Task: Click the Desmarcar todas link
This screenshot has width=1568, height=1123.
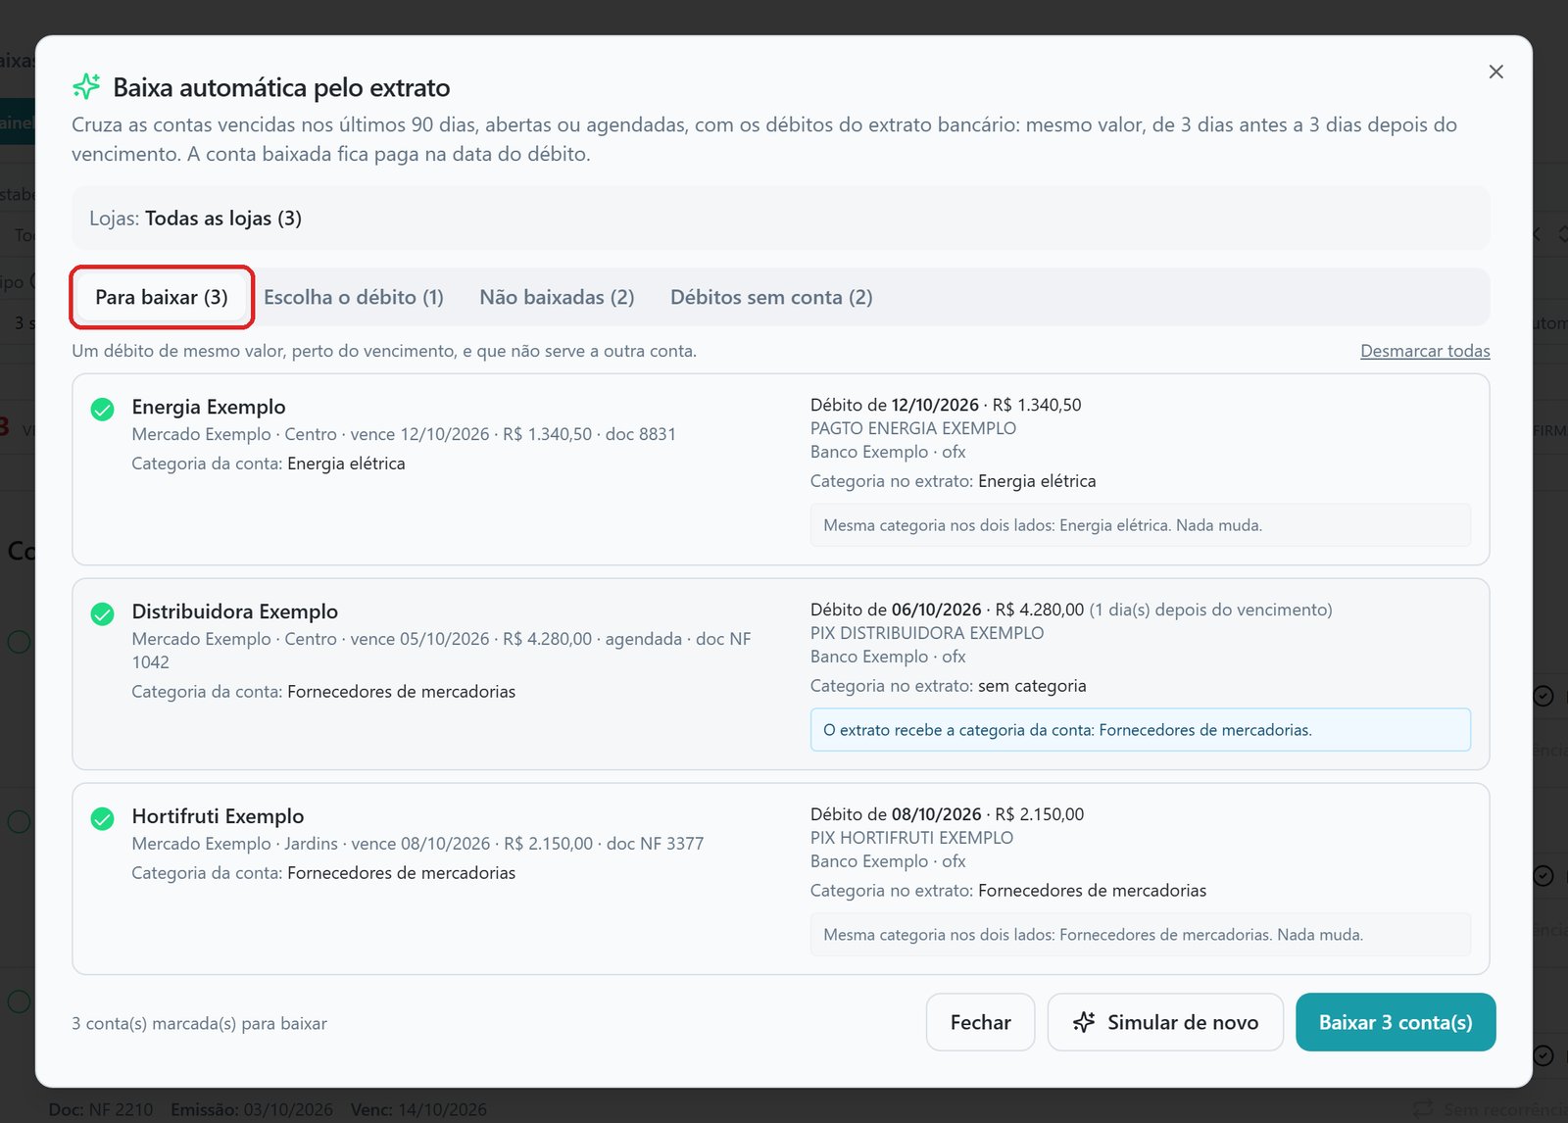Action: [x=1425, y=351]
